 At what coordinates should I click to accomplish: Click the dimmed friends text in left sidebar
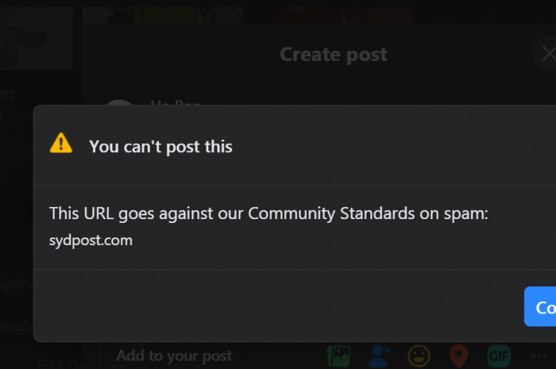pos(17,116)
